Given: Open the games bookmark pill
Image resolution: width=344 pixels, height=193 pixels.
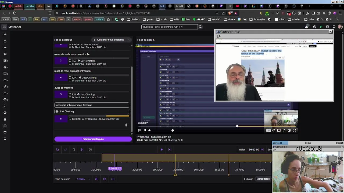Looking at the screenshot, I should coord(88,19).
